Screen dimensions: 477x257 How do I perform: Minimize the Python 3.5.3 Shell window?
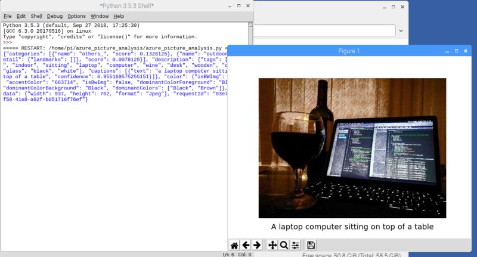click(230, 6)
